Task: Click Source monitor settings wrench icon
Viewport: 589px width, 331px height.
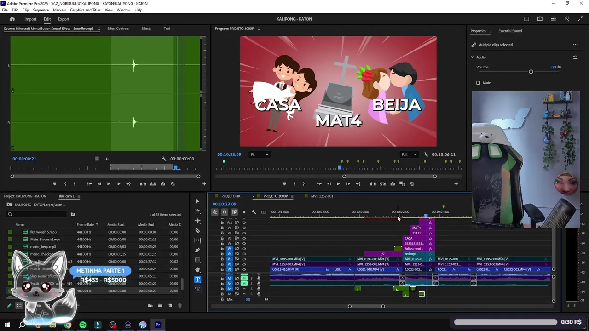Action: (164, 159)
